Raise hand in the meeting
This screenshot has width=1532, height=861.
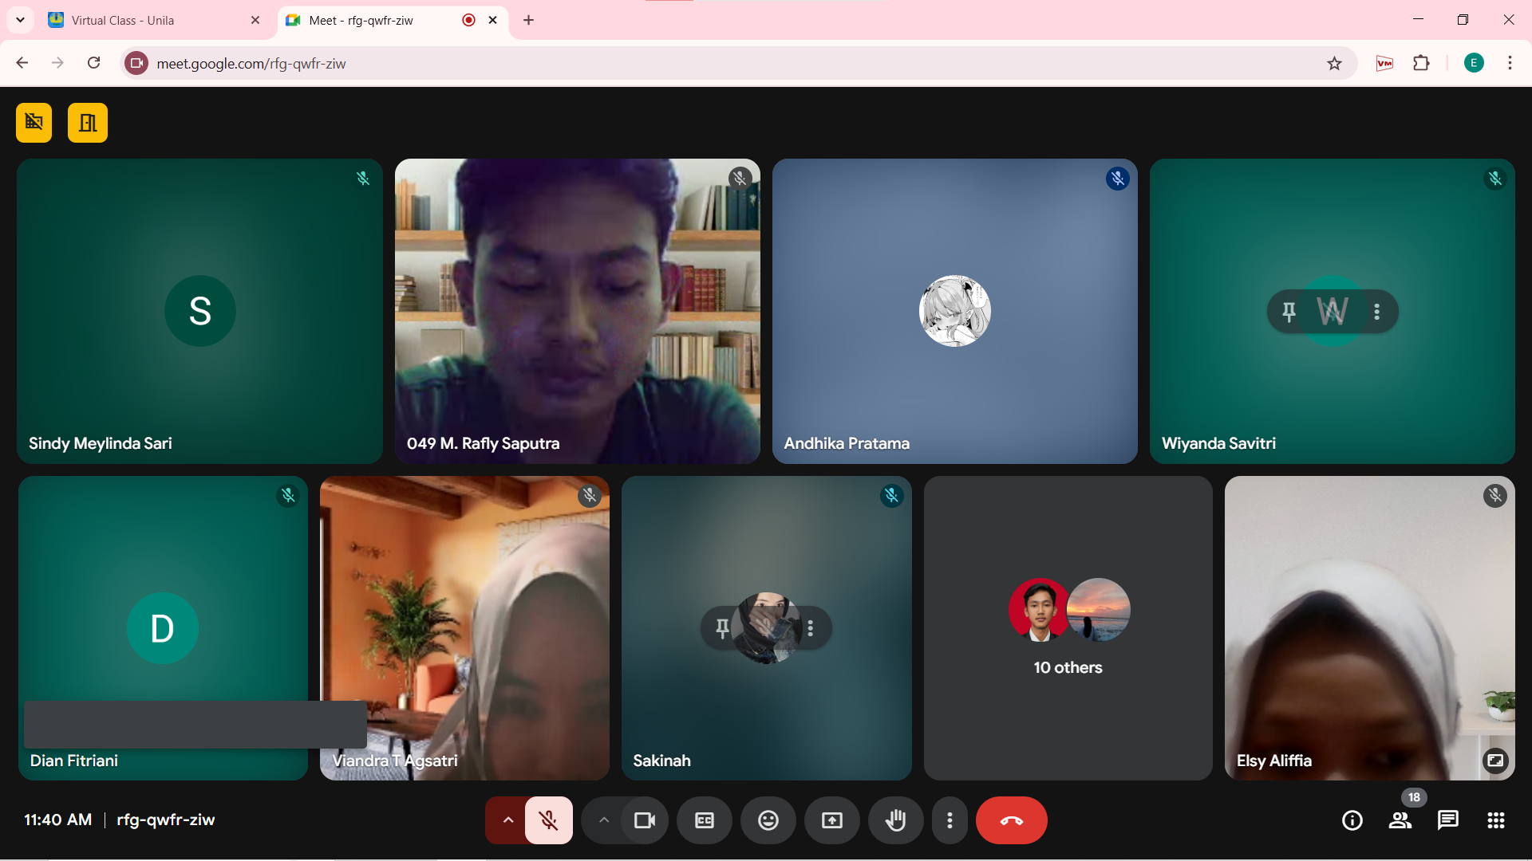[895, 820]
